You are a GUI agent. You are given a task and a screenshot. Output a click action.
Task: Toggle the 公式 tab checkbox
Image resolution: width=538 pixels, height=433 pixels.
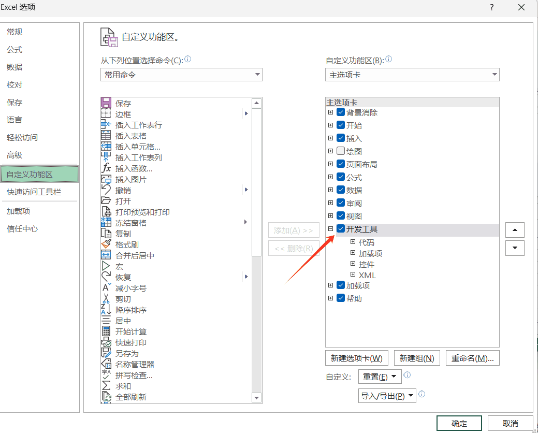pyautogui.click(x=341, y=177)
